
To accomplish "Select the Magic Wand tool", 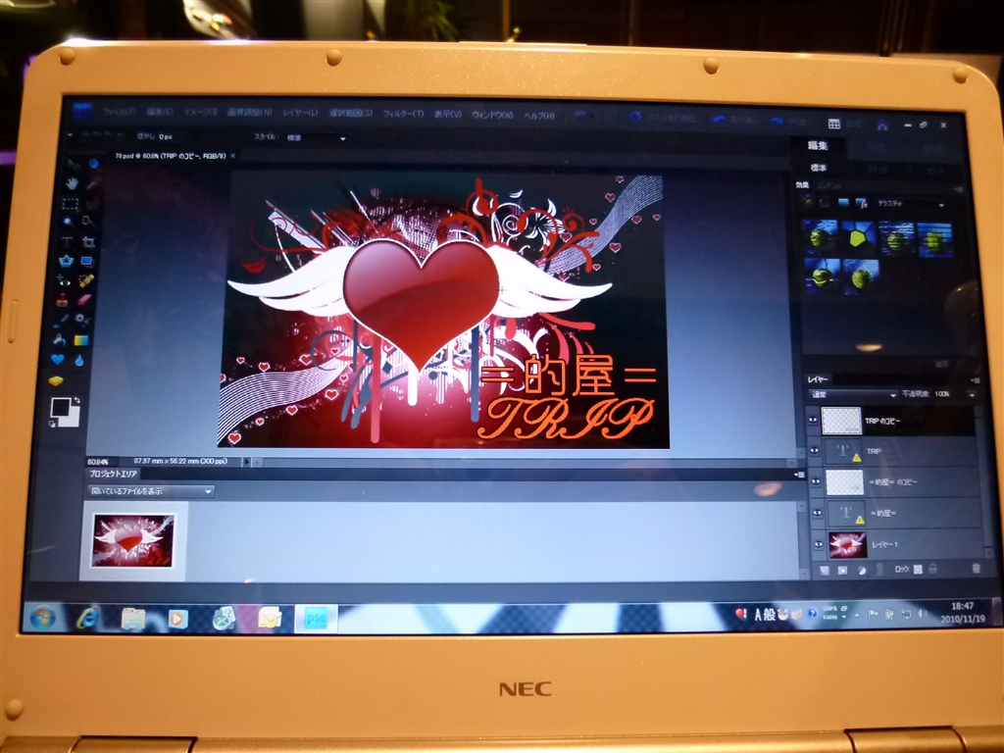I will pyautogui.click(x=68, y=222).
